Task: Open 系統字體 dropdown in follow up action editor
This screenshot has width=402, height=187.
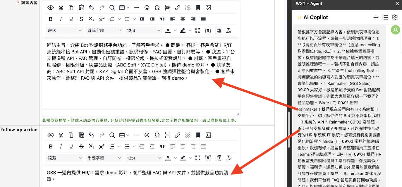Action: click(104, 158)
